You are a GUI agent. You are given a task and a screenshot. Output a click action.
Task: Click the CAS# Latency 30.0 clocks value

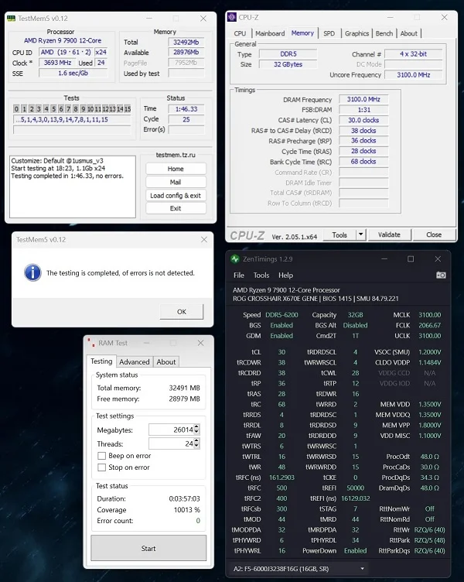click(x=363, y=120)
